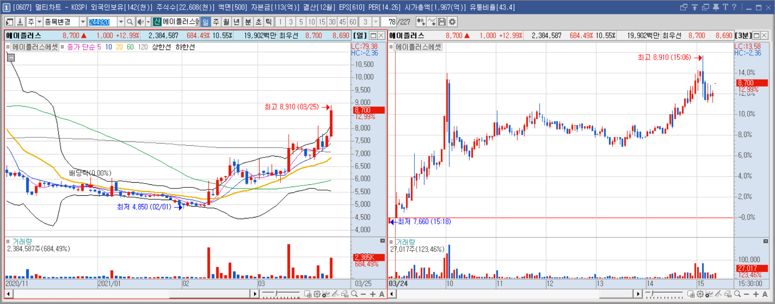Close daily chart volume sub-panel
The height and width of the screenshot is (304, 775).
pos(383,241)
